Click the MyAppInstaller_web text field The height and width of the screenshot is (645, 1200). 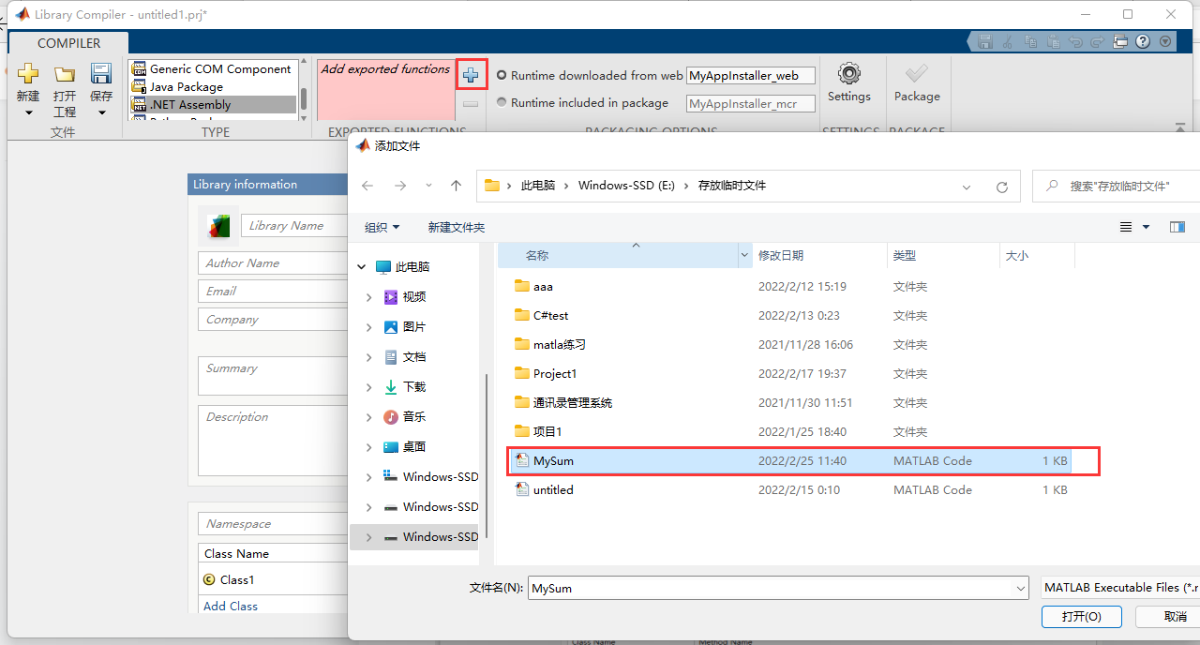[751, 76]
